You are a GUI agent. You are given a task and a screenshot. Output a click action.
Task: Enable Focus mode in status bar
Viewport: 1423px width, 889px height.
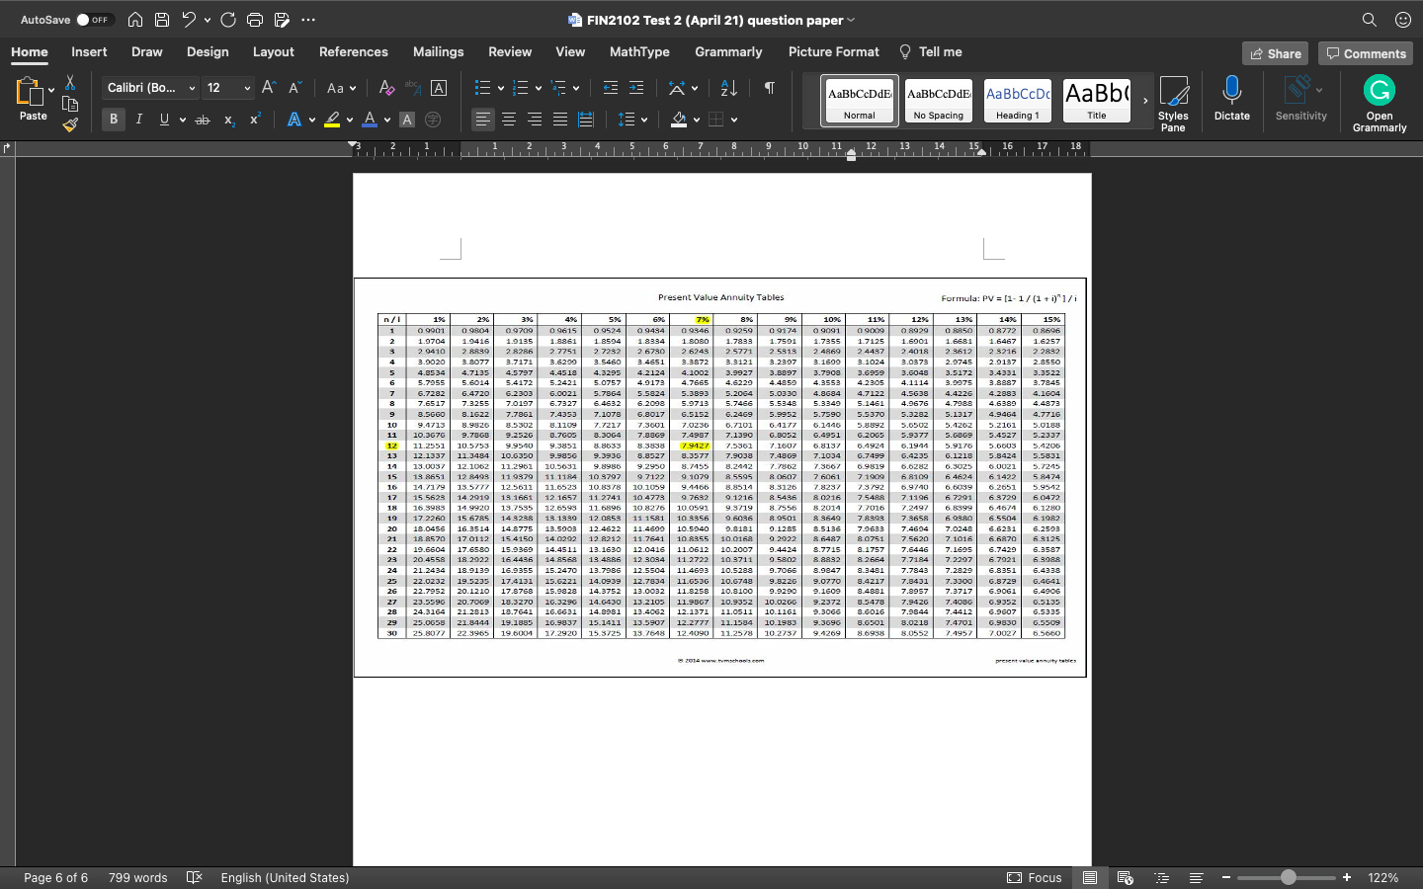point(1035,877)
